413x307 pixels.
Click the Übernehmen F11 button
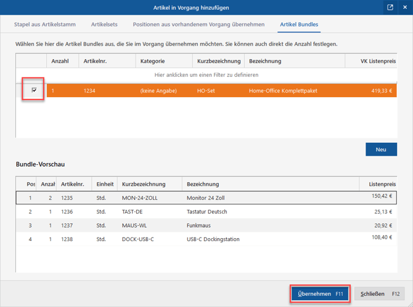(320, 294)
